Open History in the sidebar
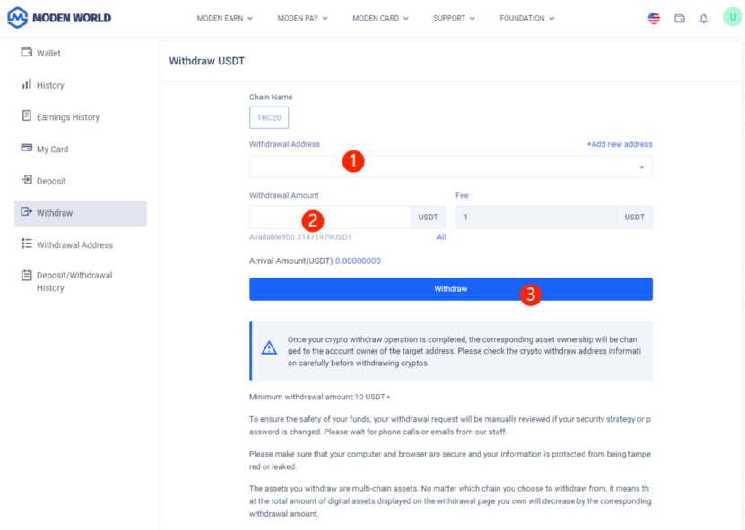The width and height of the screenshot is (745, 530). click(x=50, y=85)
